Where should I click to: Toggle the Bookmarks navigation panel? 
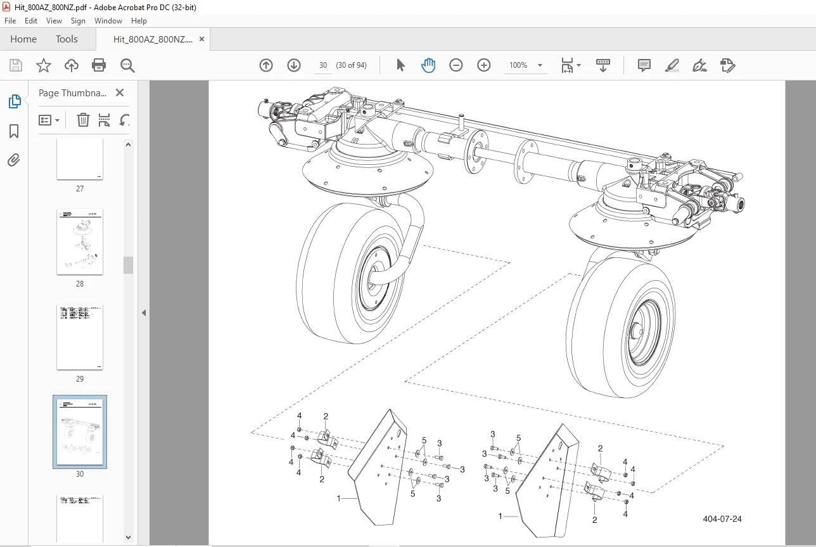click(14, 131)
